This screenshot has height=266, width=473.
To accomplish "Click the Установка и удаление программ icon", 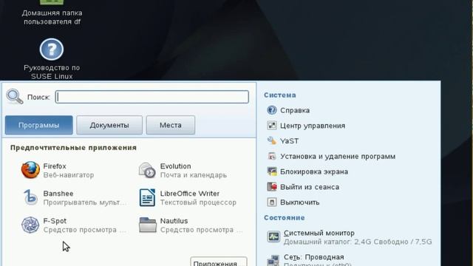I will (x=272, y=156).
